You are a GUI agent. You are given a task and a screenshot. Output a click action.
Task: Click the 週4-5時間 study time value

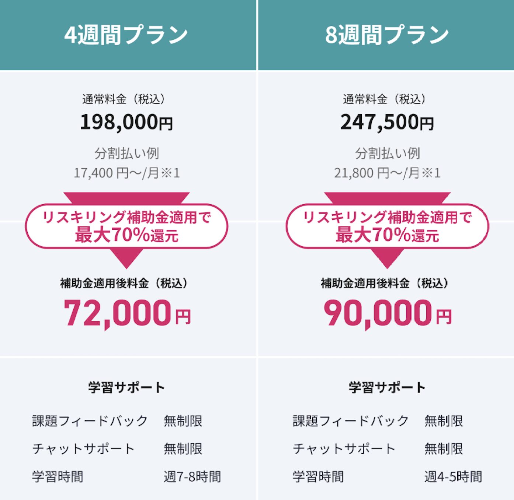[x=453, y=476]
